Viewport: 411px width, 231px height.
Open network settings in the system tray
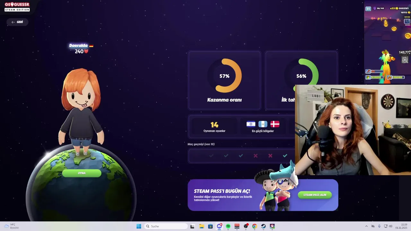[x=386, y=226]
